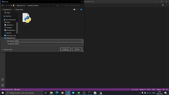
Task: Go back in Save As dialog
Action: tap(3, 6)
